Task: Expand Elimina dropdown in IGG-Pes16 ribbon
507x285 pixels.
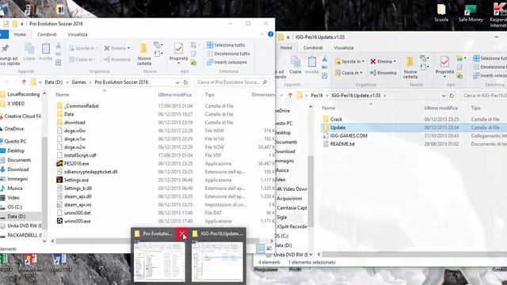Action: pos(395,62)
